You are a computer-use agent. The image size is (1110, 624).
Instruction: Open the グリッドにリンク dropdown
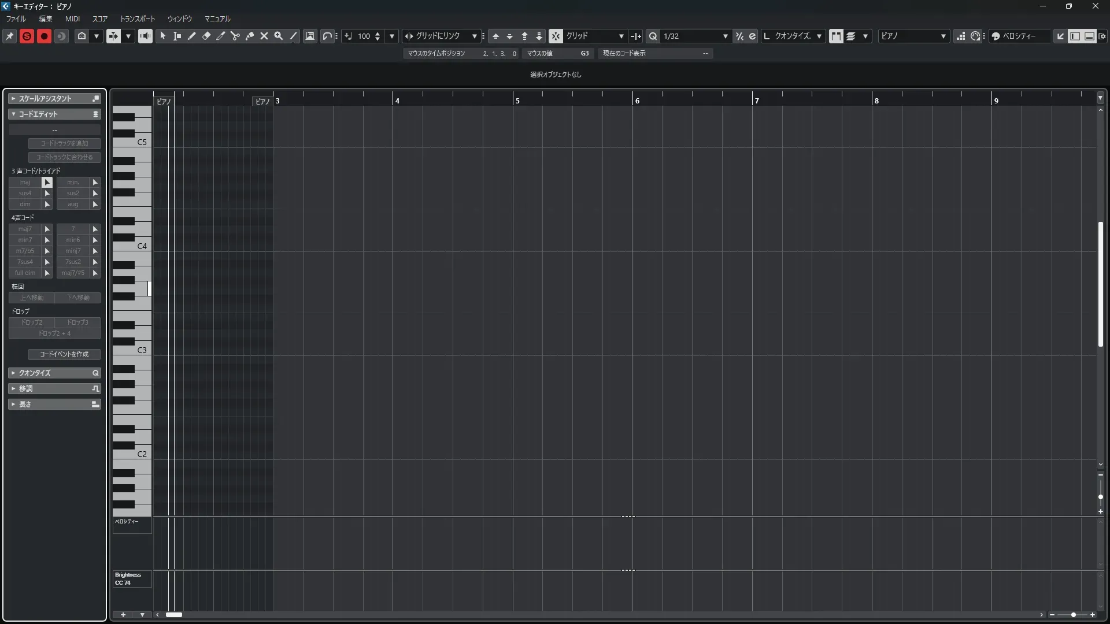pyautogui.click(x=474, y=36)
